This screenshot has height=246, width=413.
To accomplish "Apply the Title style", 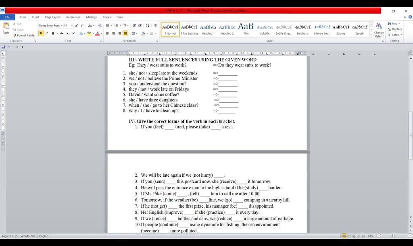I will [246, 29].
